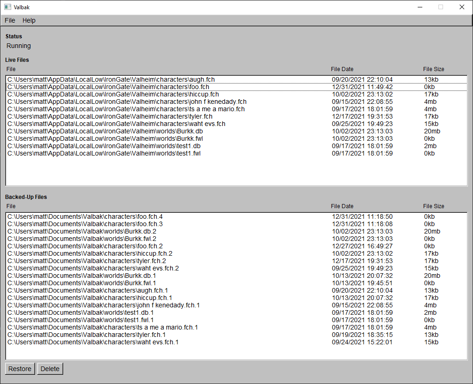Click date 10/13/2021 19:45:51 in backups
The width and height of the screenshot is (473, 384).
[x=362, y=283]
